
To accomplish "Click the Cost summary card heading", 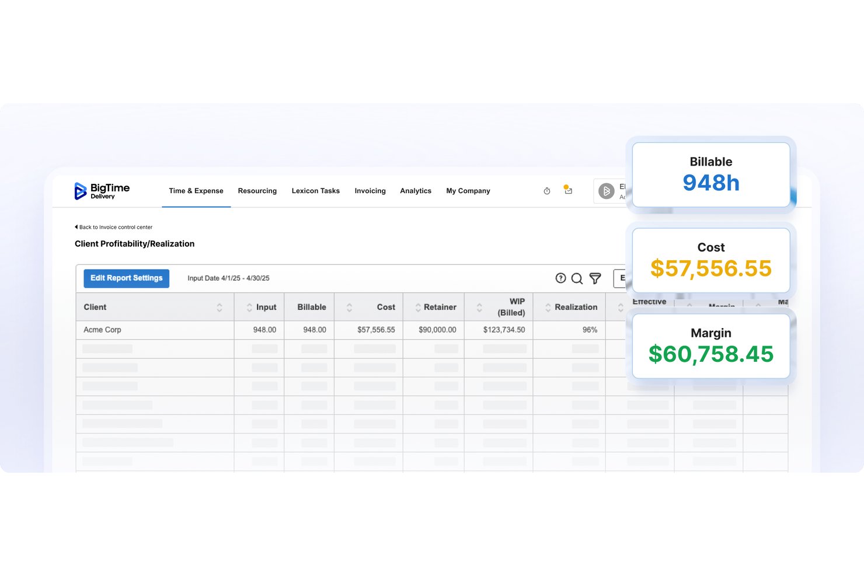I will 711,247.
